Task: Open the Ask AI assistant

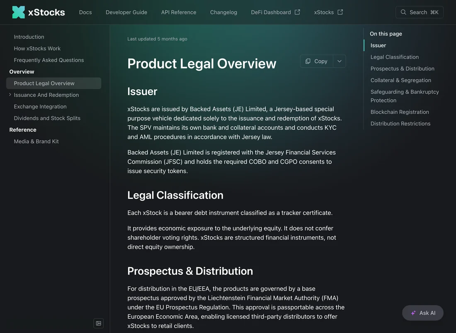Action: (422, 313)
